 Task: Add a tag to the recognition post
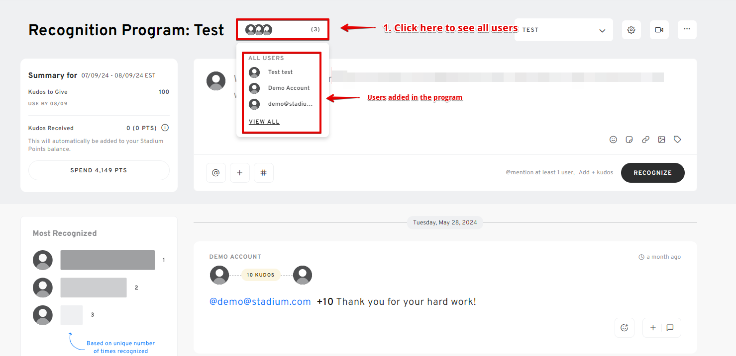[x=677, y=140]
